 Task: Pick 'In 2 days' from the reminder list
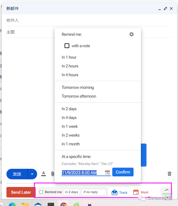pos(69,109)
